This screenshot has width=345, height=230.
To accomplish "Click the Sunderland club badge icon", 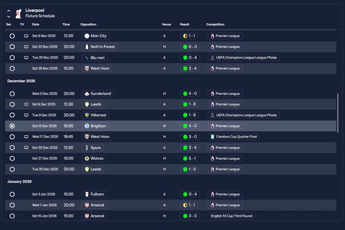I will pos(87,94).
